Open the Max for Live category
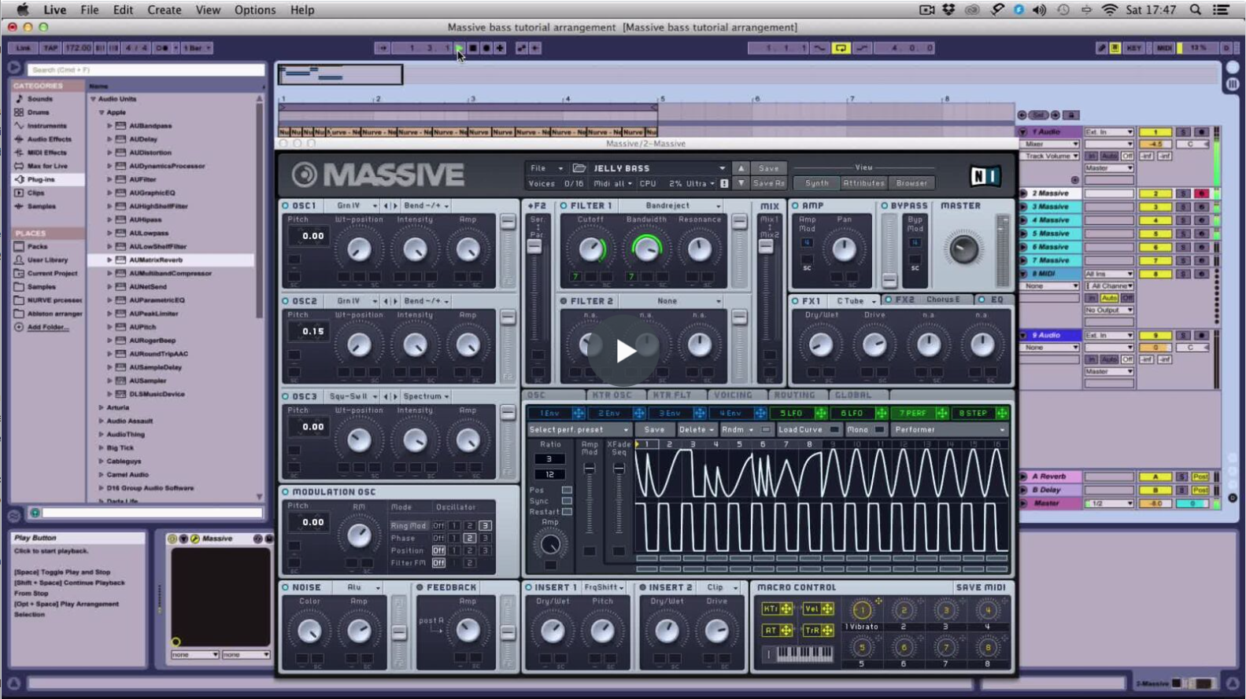Screen dimensions: 1246x699 (47, 166)
